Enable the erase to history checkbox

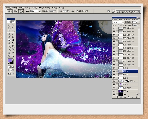click(77, 11)
